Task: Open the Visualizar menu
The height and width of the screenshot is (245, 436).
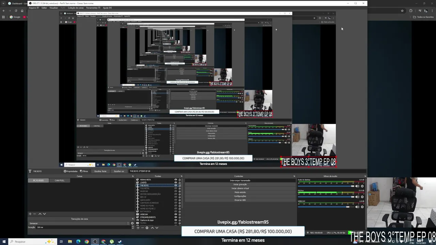Action: [53, 8]
